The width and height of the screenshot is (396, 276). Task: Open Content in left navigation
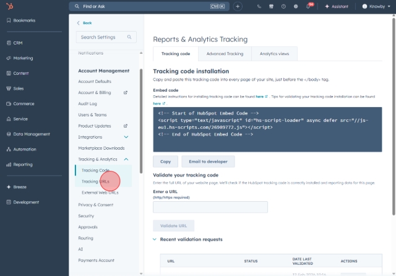(x=18, y=73)
